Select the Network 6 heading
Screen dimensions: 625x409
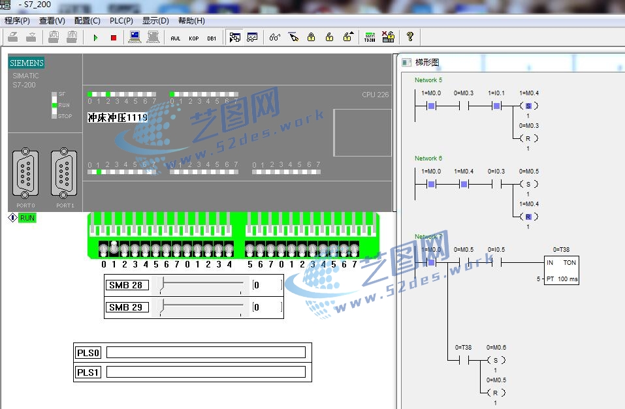tap(428, 159)
